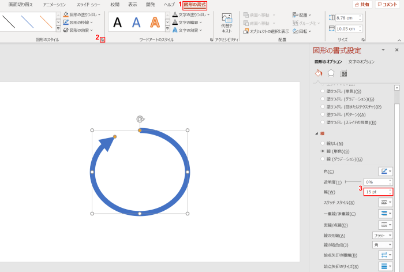
Task: Open WordArt styles dialog launcher
Action: point(211,40)
